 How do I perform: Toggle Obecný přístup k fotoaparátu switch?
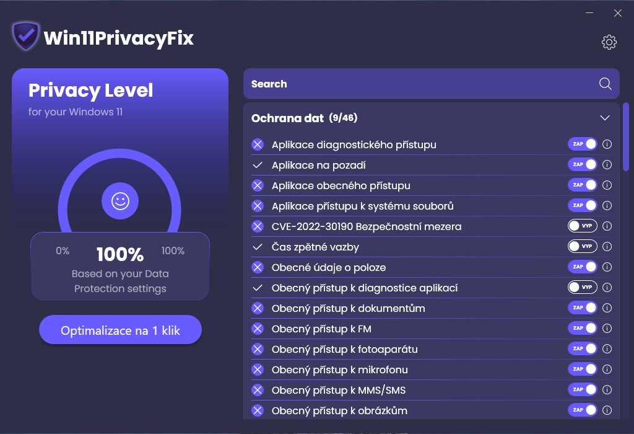click(583, 349)
